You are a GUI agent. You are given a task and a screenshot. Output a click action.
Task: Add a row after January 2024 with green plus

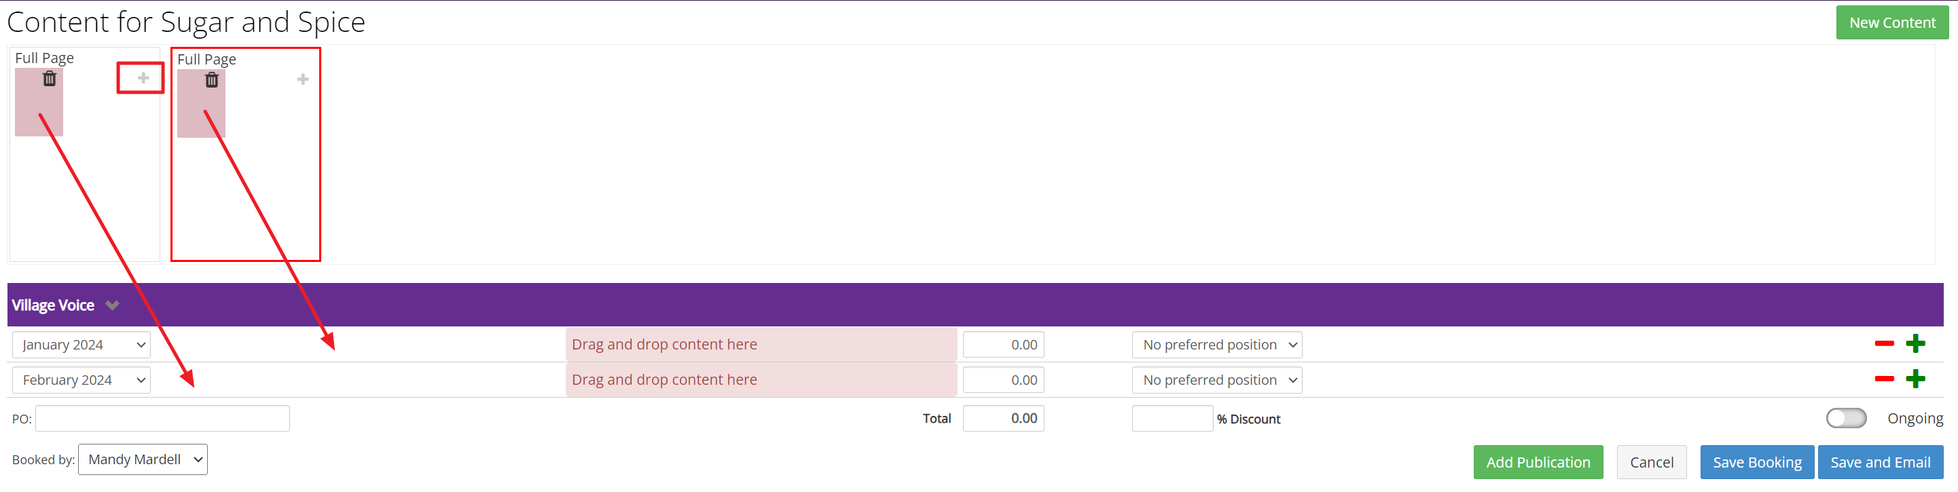1915,344
